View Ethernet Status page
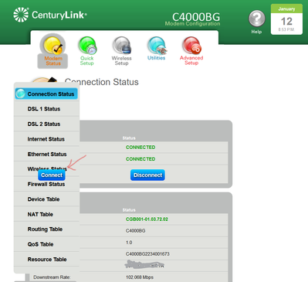The image size is (308, 282). 46,155
